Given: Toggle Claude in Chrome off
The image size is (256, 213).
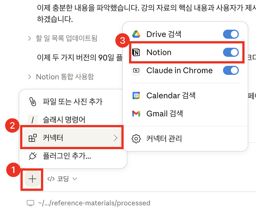Looking at the screenshot, I should coord(231,71).
